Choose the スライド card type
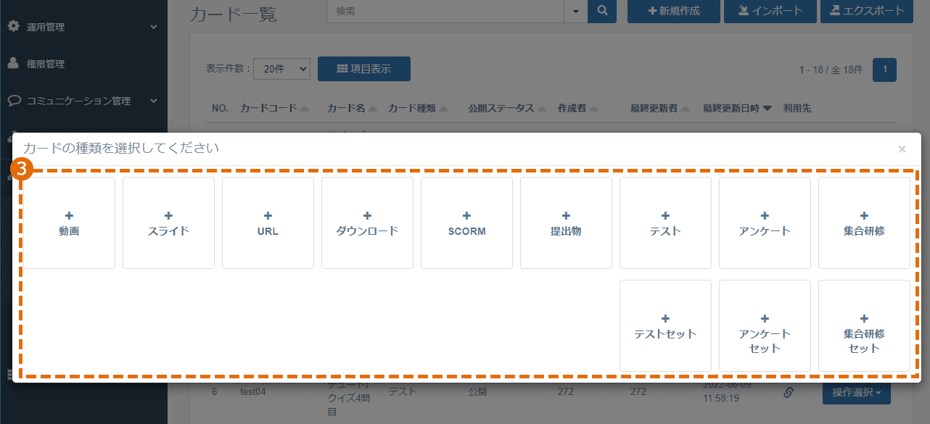The width and height of the screenshot is (930, 424). (168, 223)
